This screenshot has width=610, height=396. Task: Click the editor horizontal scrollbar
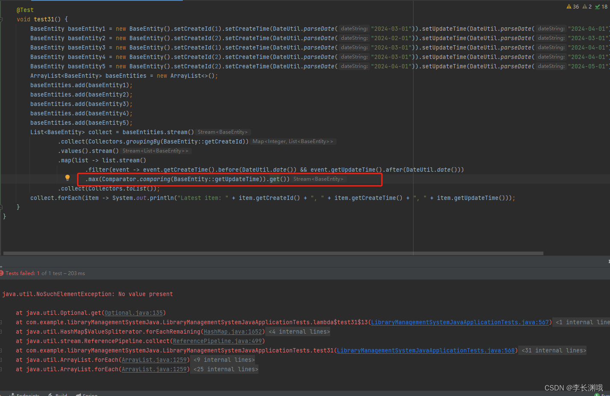(273, 253)
